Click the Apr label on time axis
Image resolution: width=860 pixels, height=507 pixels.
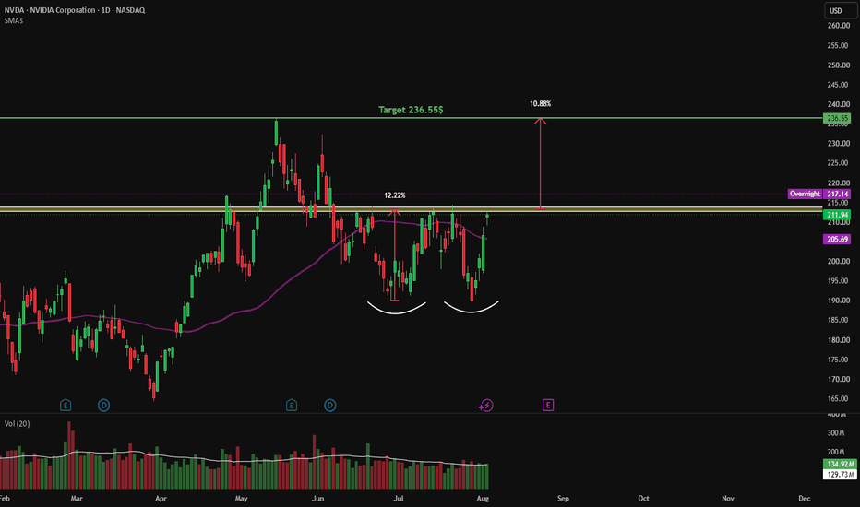tap(161, 498)
